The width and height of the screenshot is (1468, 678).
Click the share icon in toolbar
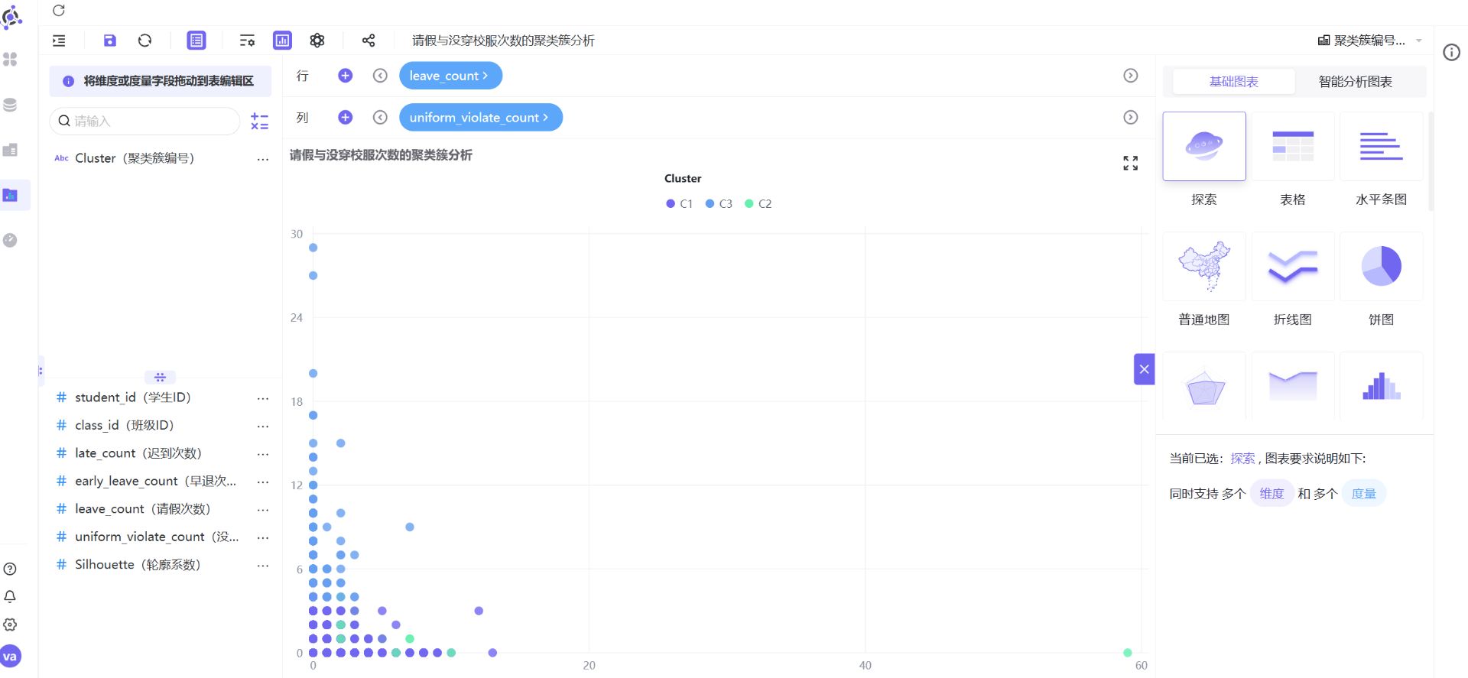click(369, 41)
